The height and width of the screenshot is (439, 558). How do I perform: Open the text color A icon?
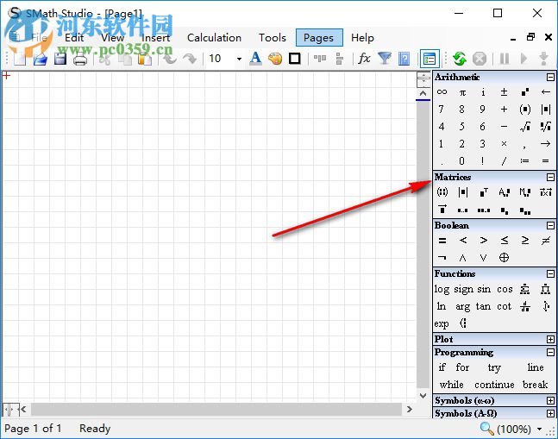point(255,59)
